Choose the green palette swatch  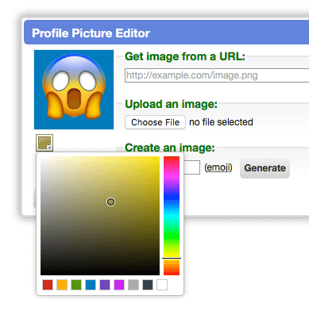click(76, 285)
